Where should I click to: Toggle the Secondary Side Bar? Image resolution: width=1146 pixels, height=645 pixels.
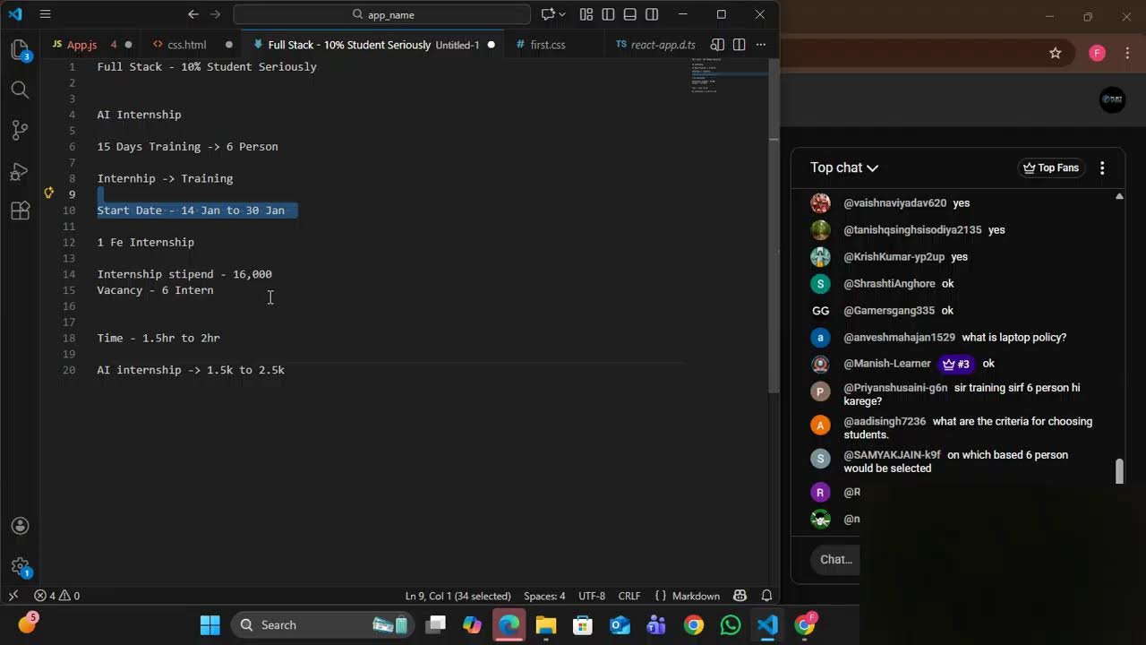coord(652,14)
